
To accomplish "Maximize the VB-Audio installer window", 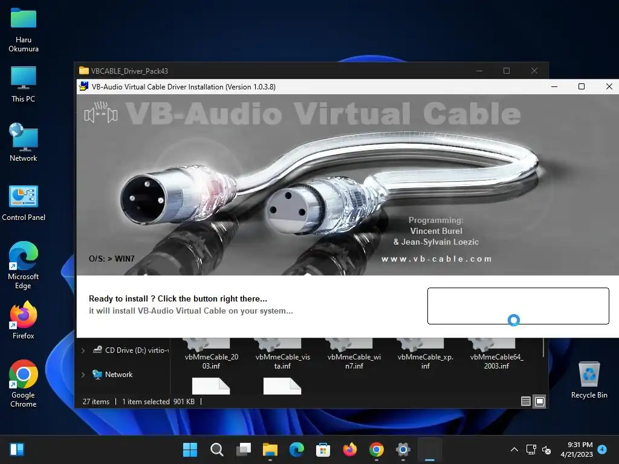I will tap(582, 86).
